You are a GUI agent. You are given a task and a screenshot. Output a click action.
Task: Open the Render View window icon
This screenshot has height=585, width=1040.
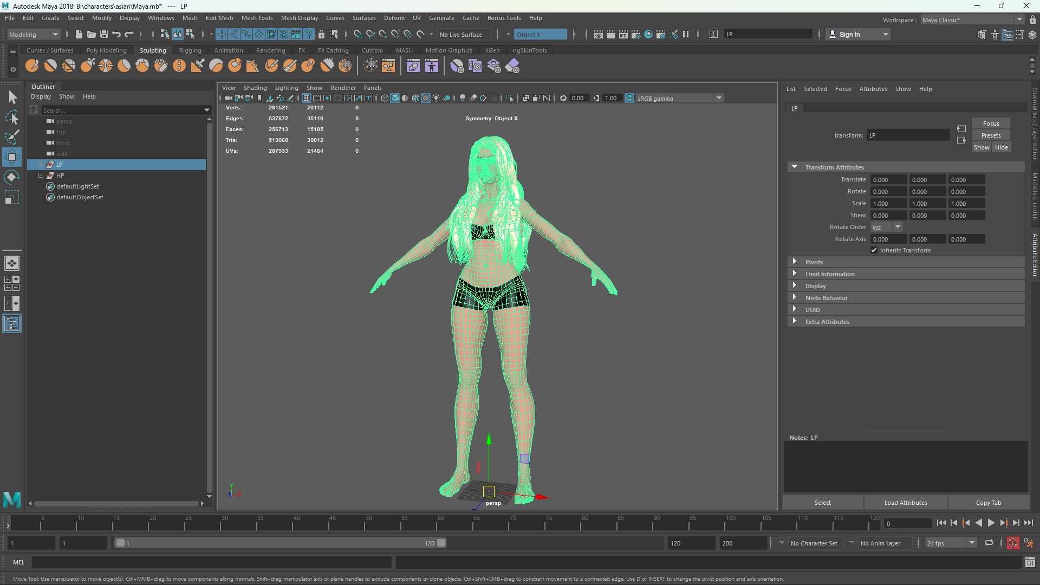[599, 34]
